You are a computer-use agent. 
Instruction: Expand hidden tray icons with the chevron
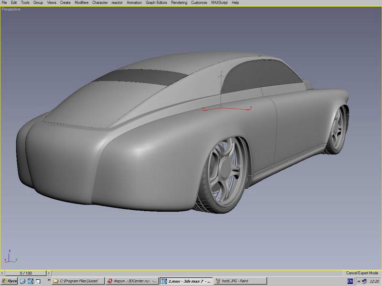[359, 281]
